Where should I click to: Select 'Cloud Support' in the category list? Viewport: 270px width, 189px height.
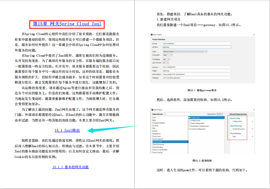point(158,139)
